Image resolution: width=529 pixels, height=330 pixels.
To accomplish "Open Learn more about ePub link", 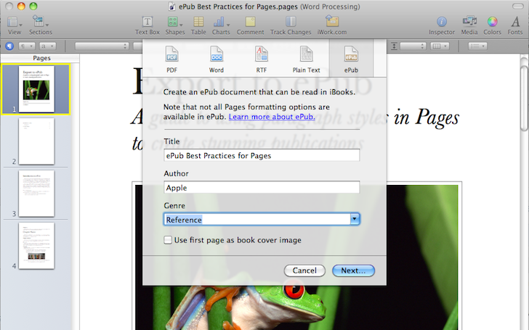I will click(272, 117).
